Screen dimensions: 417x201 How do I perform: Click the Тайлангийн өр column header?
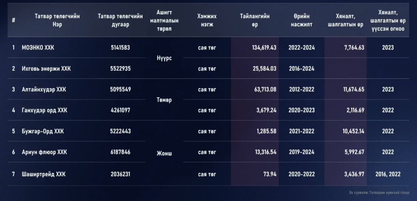coord(255,20)
